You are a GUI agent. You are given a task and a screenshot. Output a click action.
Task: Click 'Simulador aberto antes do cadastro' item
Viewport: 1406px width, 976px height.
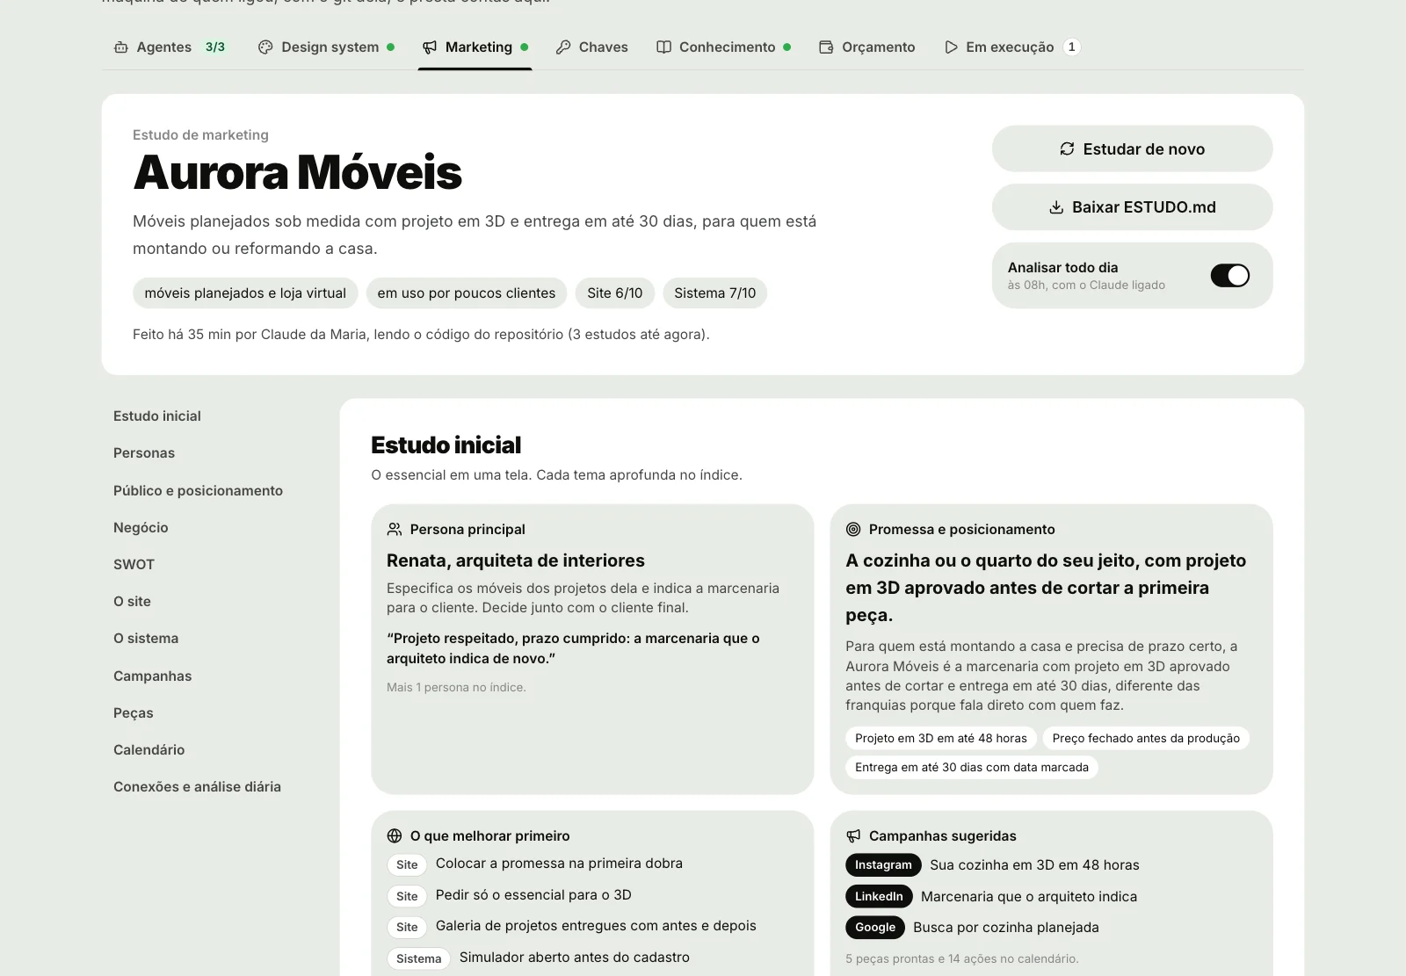coord(575,958)
